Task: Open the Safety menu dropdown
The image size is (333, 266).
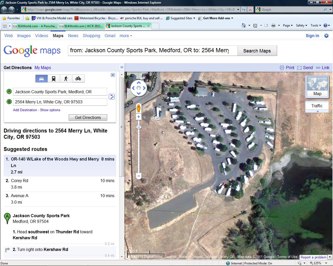Action: tap(301, 25)
